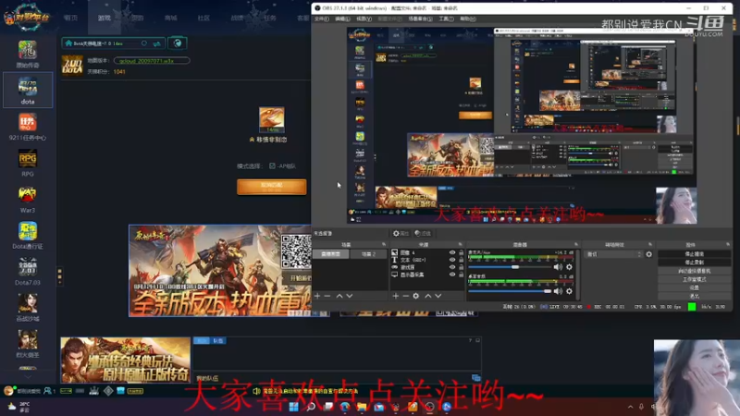Open the OBS File menu
740x416 pixels.
click(x=321, y=18)
